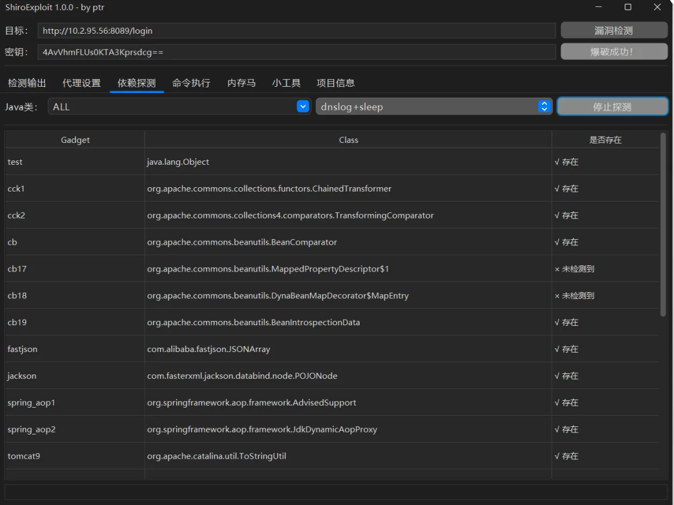
Task: Open the 命令执行 tab
Action: click(192, 83)
